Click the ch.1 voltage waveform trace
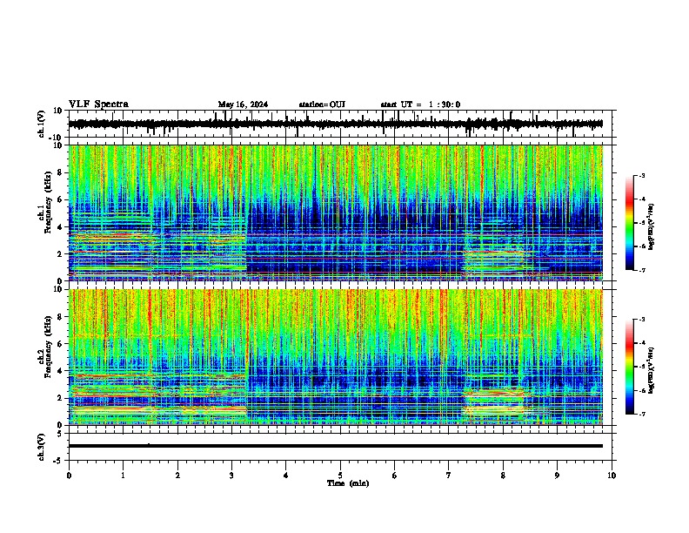Image resolution: width=689 pixels, height=533 pixels. 336,124
